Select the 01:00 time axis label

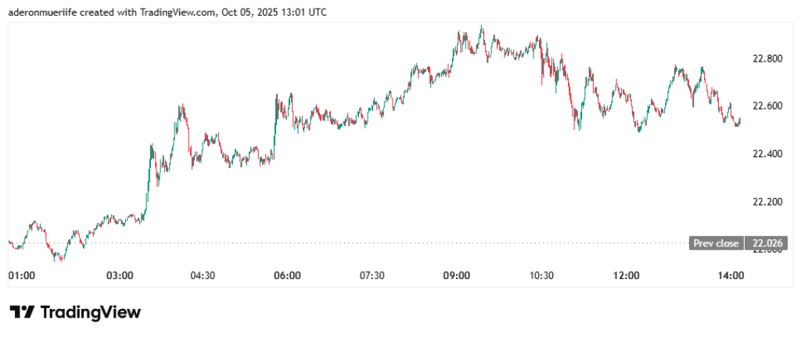point(21,275)
